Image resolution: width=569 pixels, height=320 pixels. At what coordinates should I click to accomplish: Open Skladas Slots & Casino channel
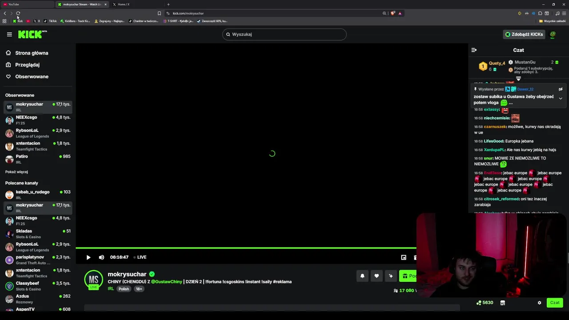(x=38, y=234)
